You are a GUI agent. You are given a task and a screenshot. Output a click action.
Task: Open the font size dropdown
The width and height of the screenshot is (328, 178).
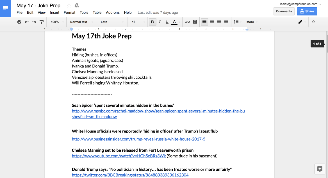tap(138, 22)
